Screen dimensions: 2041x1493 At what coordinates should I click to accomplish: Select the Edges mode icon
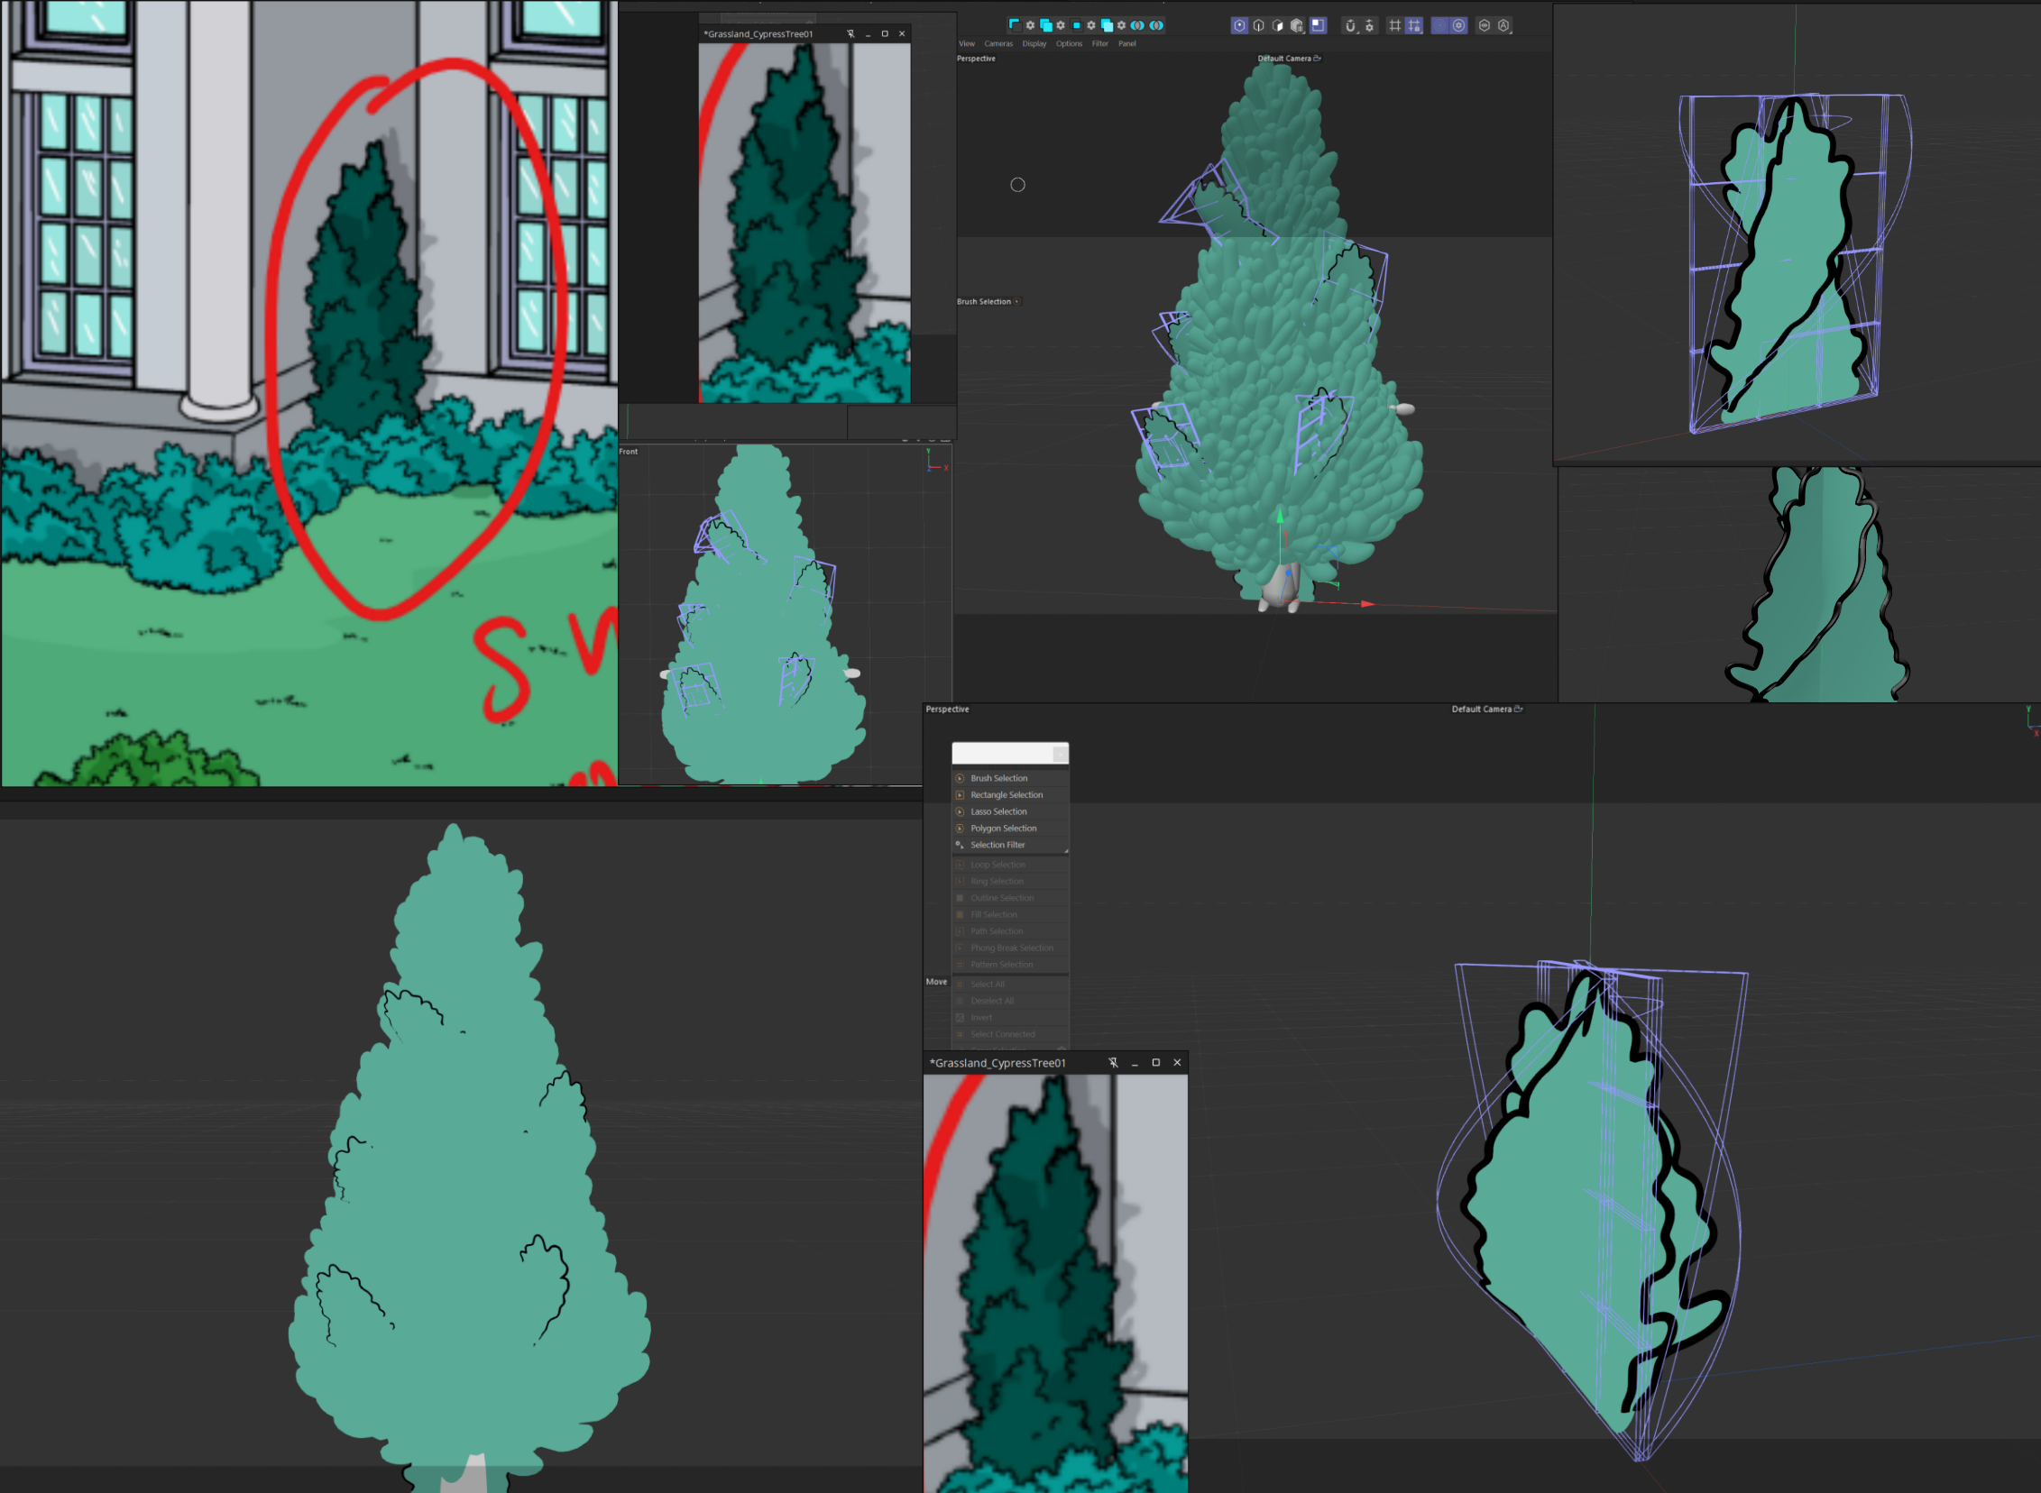[1259, 25]
